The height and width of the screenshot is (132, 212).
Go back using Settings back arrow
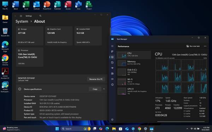pyautogui.click(x=16, y=16)
